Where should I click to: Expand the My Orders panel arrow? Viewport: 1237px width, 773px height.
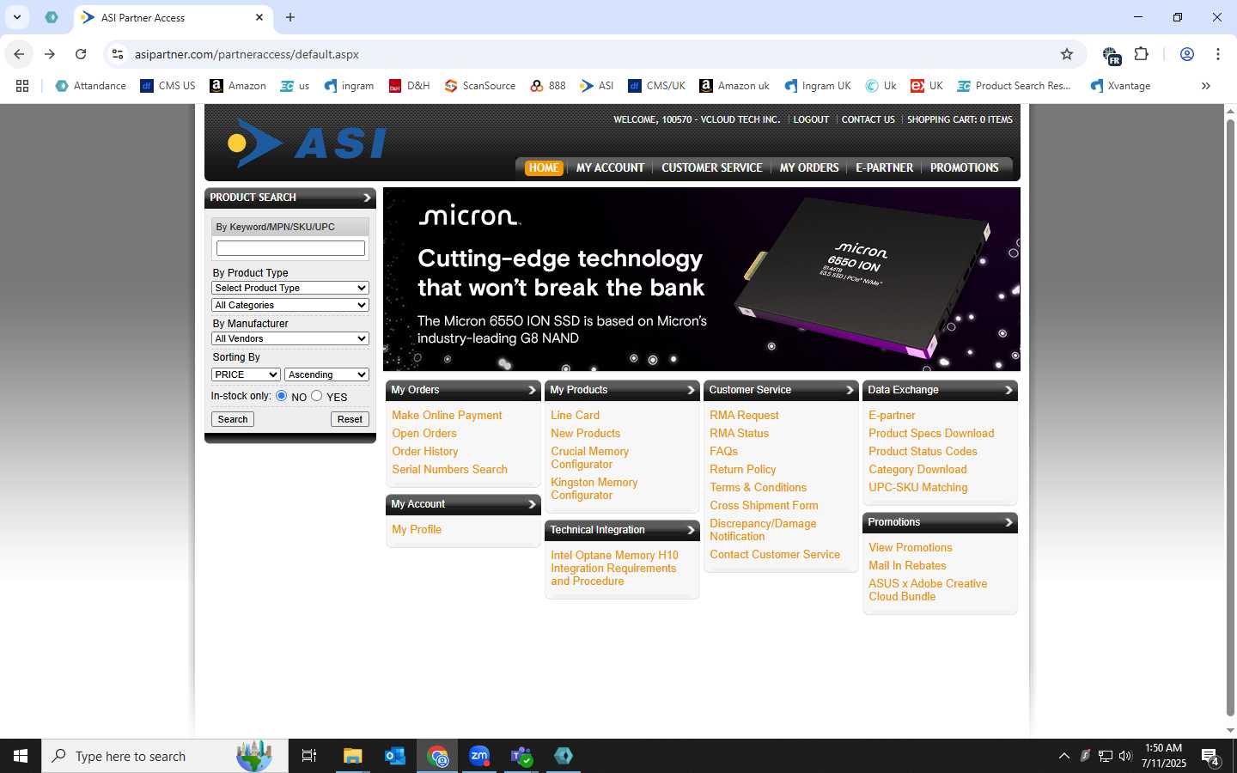pyautogui.click(x=532, y=390)
